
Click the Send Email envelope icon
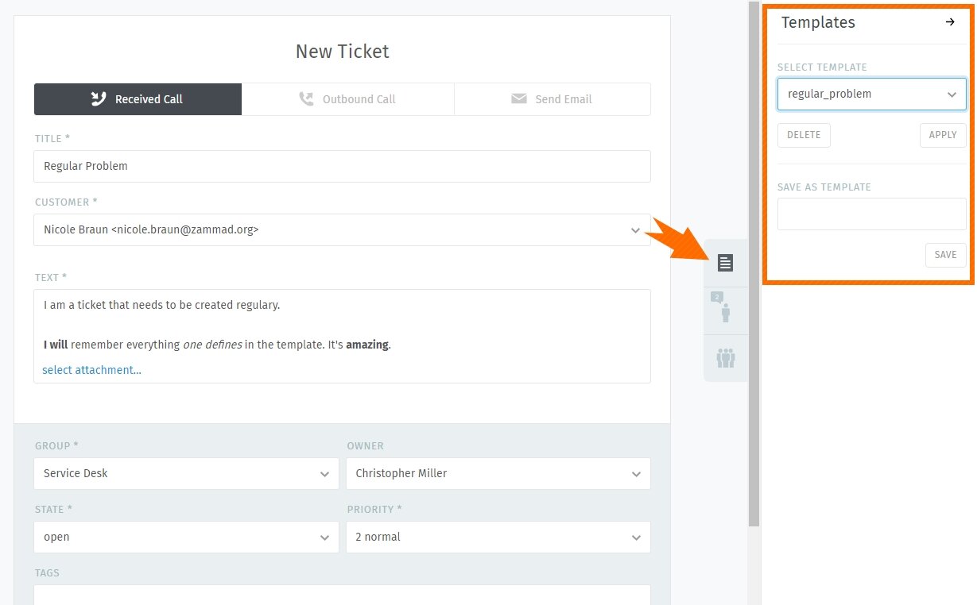[x=518, y=98]
